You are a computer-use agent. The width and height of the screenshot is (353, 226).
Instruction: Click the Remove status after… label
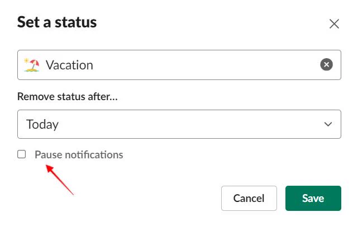tap(68, 97)
